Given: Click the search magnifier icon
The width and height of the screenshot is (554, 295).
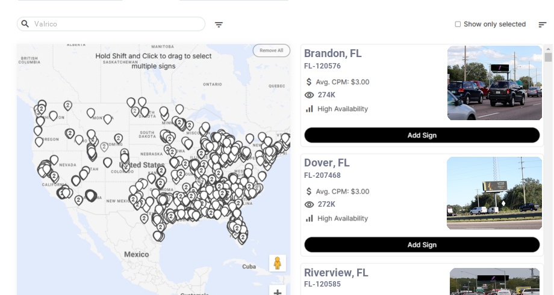Looking at the screenshot, I should [25, 24].
